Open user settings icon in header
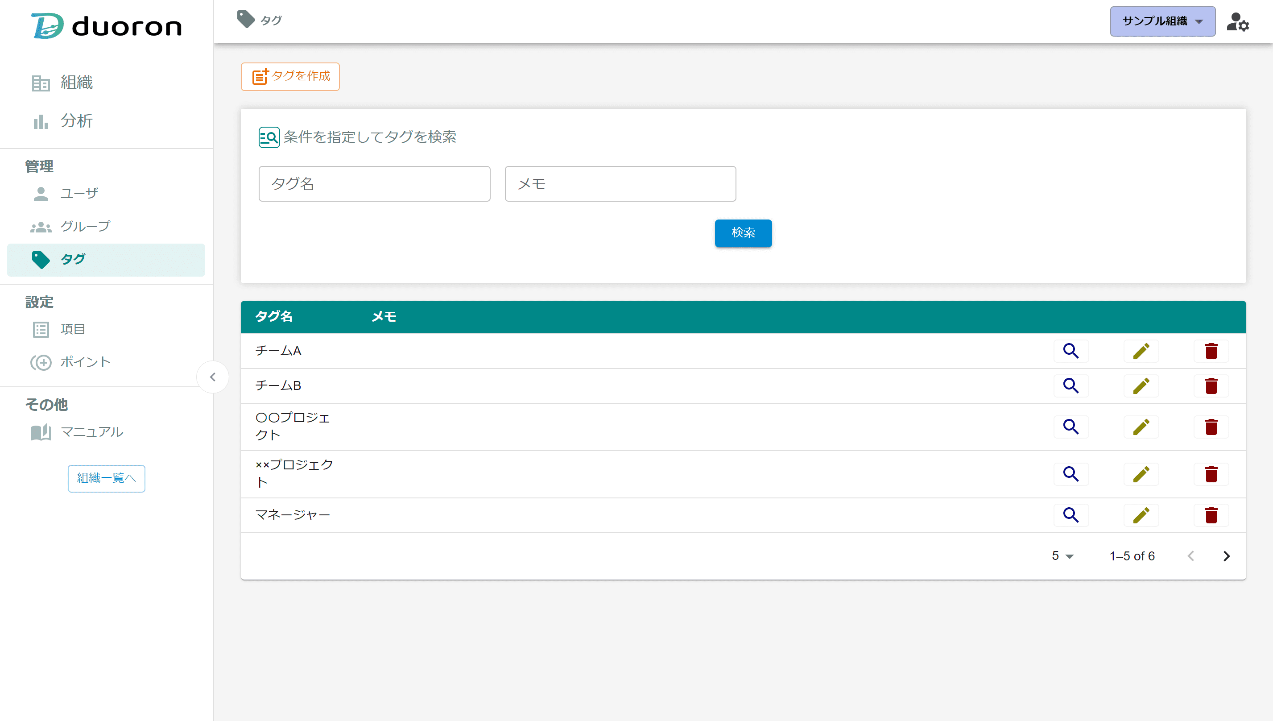This screenshot has height=721, width=1273. pyautogui.click(x=1237, y=21)
